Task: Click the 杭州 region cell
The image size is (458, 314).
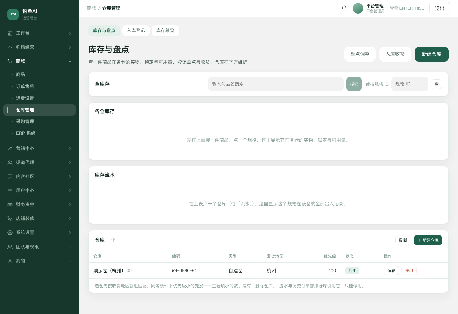Action: point(271,271)
